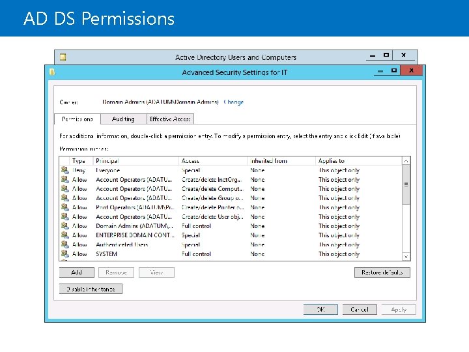Select the Create/delete Comput... access entry

[x=212, y=189]
